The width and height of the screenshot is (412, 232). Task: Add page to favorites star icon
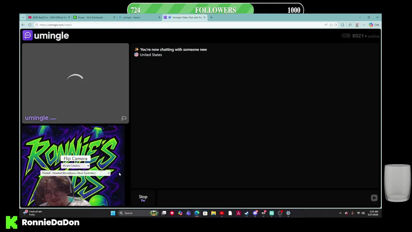331,25
